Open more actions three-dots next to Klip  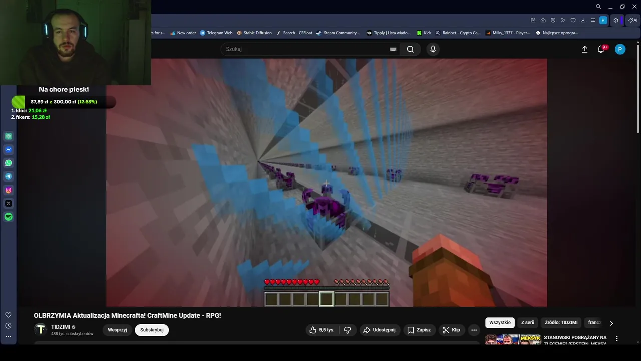(474, 330)
